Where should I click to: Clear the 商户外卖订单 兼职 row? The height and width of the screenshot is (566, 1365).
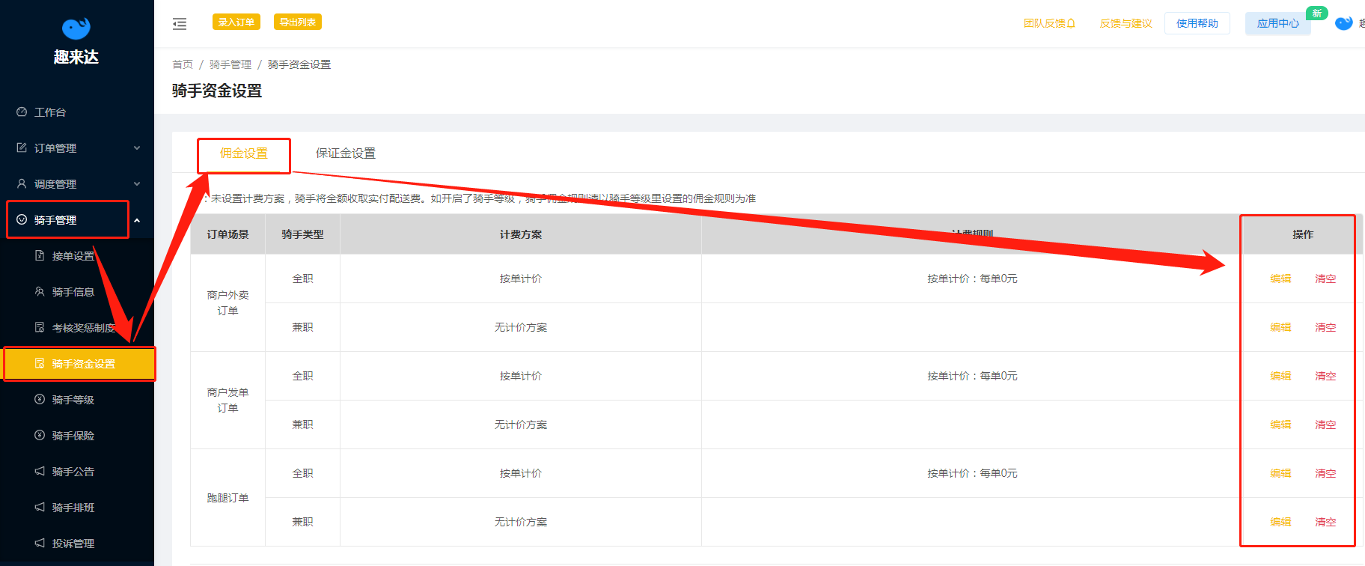[x=1325, y=327]
